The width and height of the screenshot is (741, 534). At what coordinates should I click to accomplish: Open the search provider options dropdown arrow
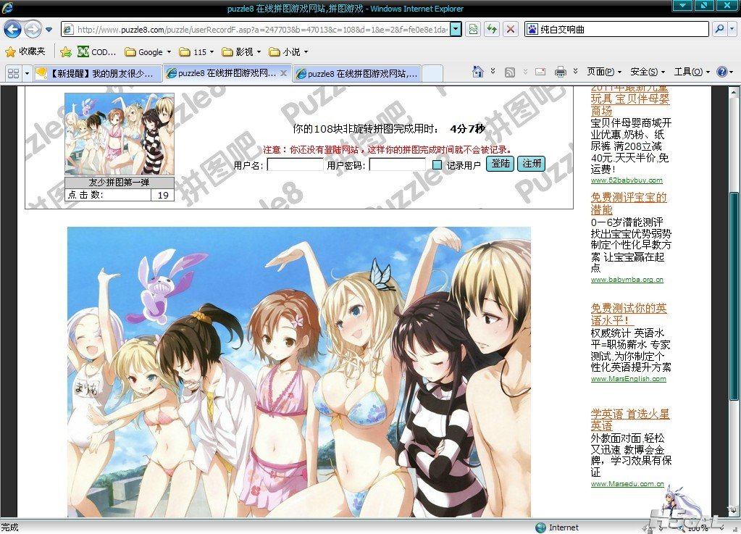[x=732, y=29]
